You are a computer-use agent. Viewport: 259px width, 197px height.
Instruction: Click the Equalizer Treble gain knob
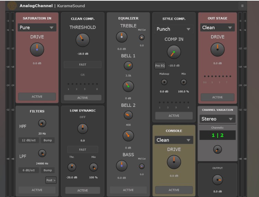(x=121, y=37)
